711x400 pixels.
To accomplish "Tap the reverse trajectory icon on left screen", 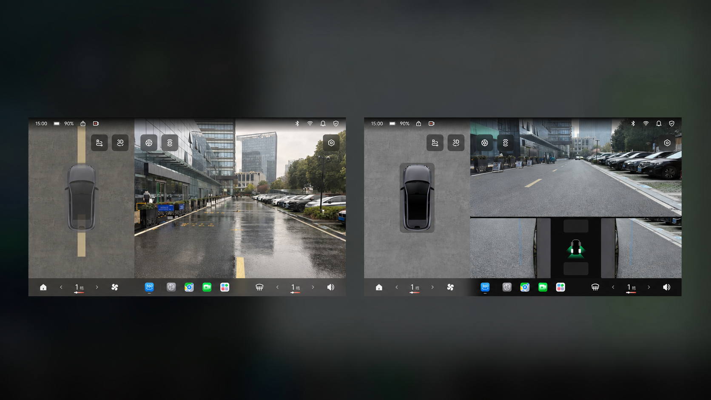I will click(99, 143).
